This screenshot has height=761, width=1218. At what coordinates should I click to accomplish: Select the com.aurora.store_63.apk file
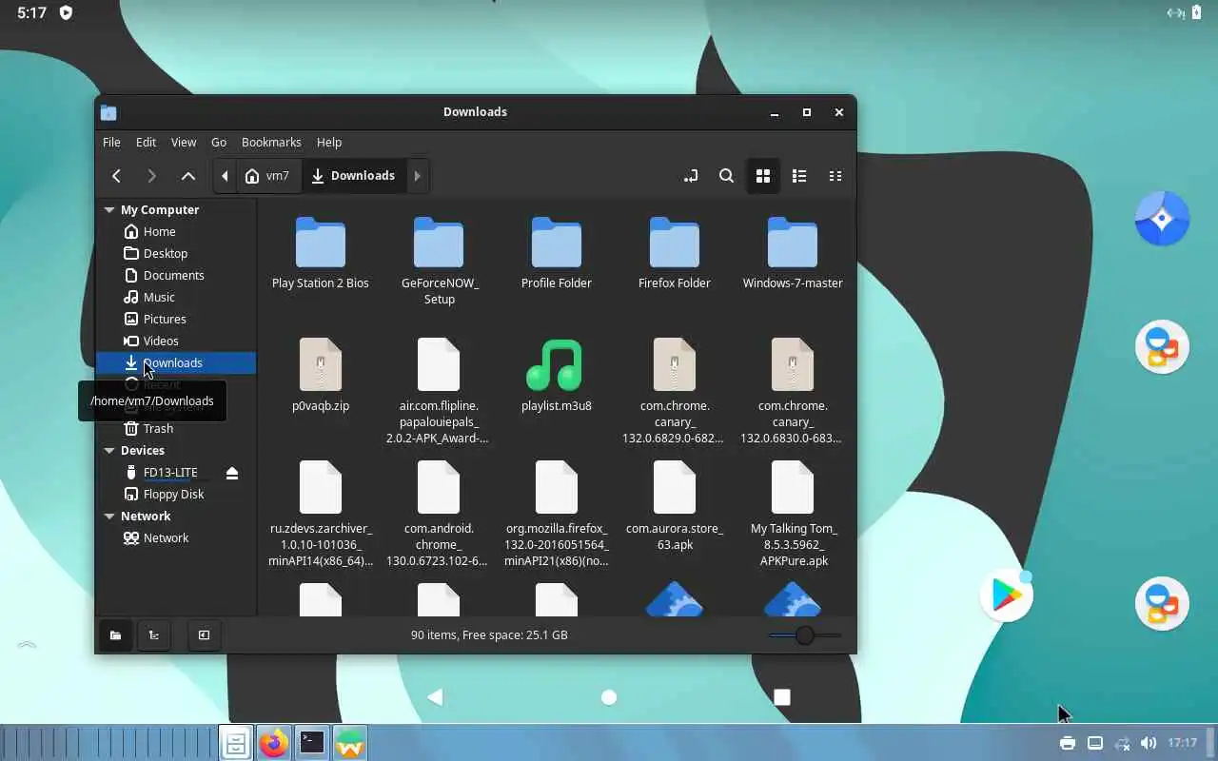[675, 506]
